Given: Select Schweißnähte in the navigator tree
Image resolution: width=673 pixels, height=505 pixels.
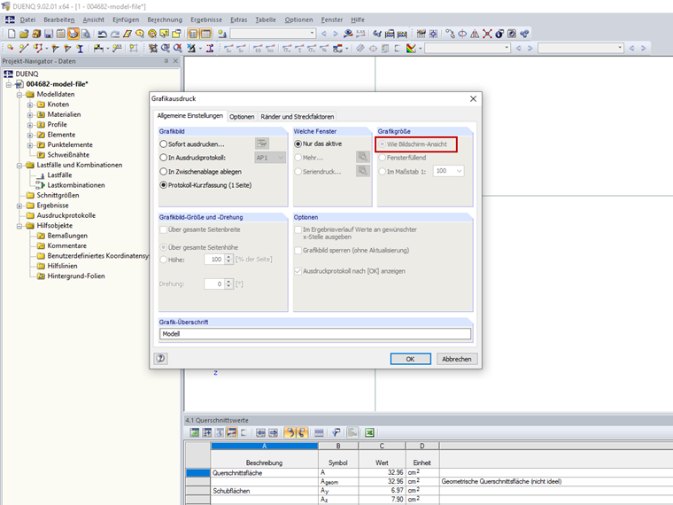Looking at the screenshot, I should pyautogui.click(x=68, y=154).
